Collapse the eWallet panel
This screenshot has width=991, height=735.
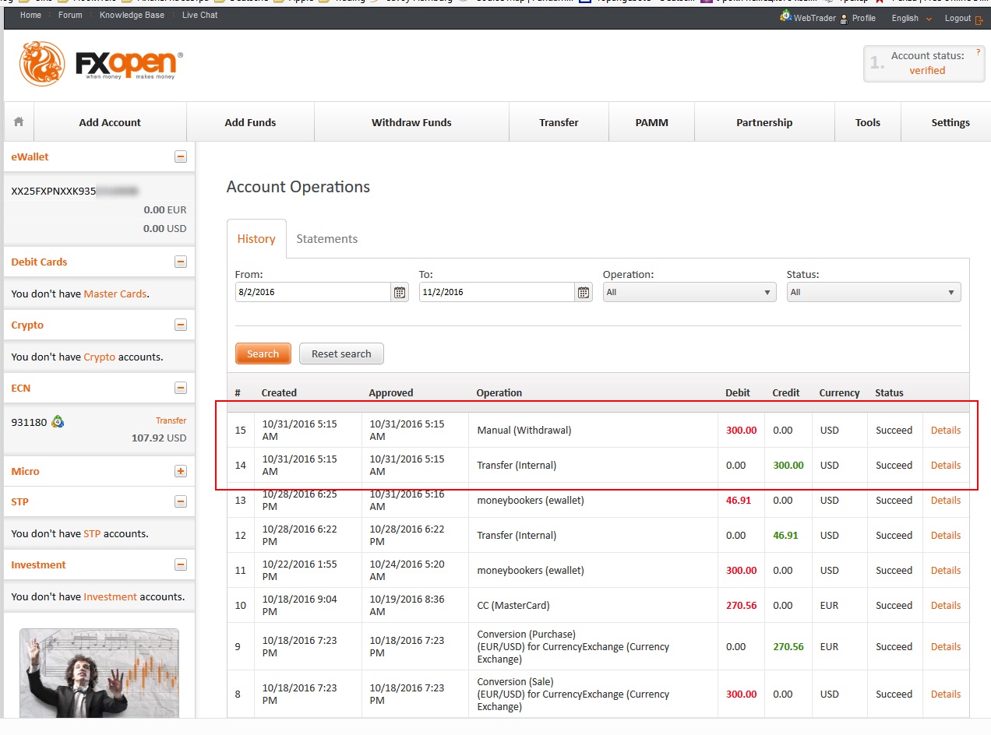click(x=181, y=156)
